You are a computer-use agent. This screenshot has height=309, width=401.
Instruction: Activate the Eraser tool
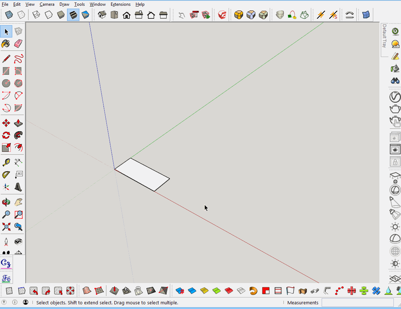pos(18,44)
